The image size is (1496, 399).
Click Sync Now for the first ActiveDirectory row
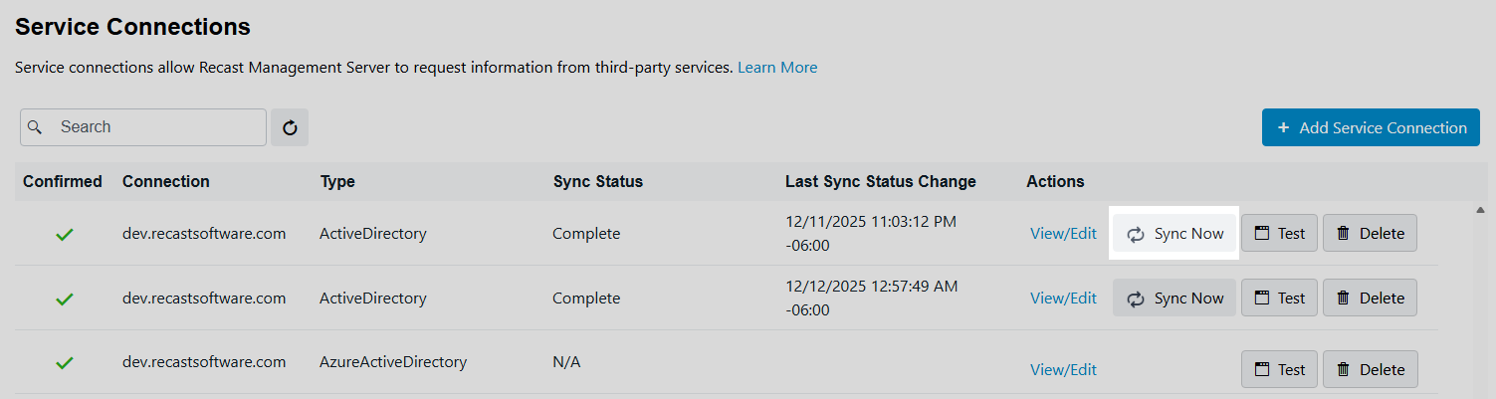pos(1175,234)
